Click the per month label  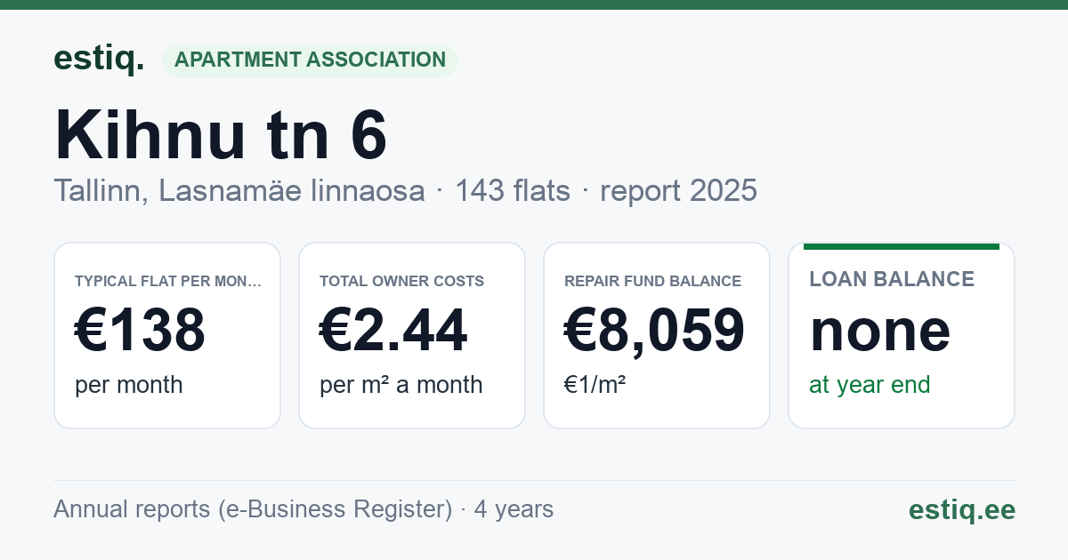tap(129, 385)
